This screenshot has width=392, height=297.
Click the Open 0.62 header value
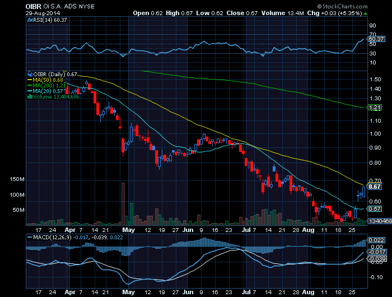pyautogui.click(x=148, y=13)
